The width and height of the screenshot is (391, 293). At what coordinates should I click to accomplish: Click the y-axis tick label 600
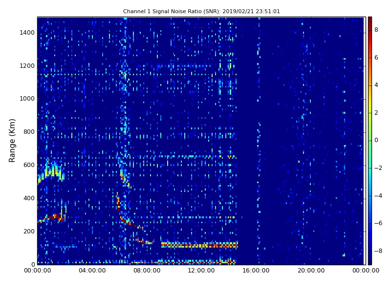tap(29, 165)
